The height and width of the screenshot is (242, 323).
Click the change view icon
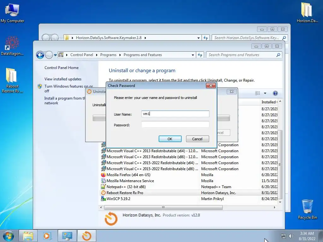(x=257, y=93)
